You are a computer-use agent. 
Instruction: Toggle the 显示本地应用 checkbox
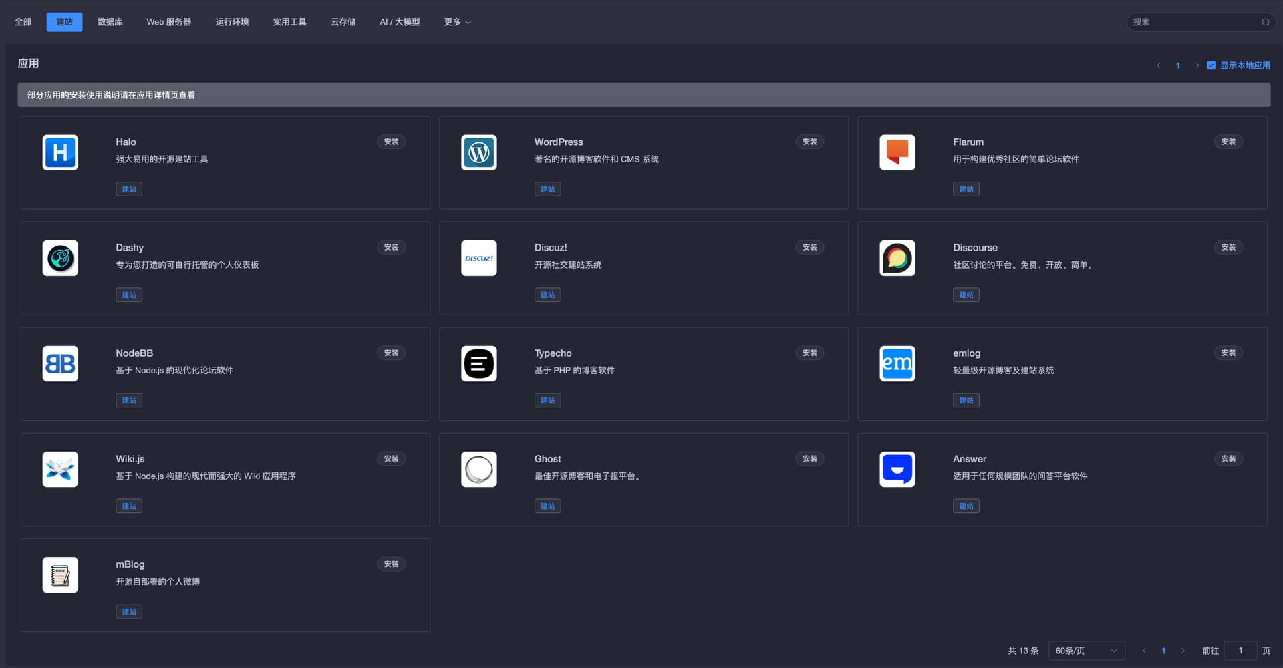1211,65
